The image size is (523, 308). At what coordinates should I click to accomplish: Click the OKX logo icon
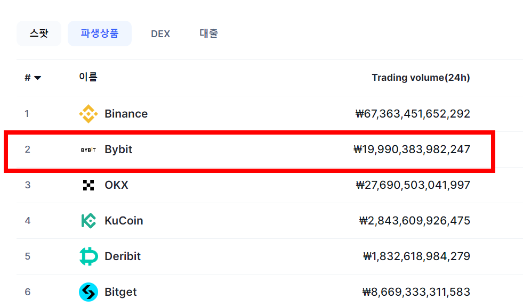point(88,185)
